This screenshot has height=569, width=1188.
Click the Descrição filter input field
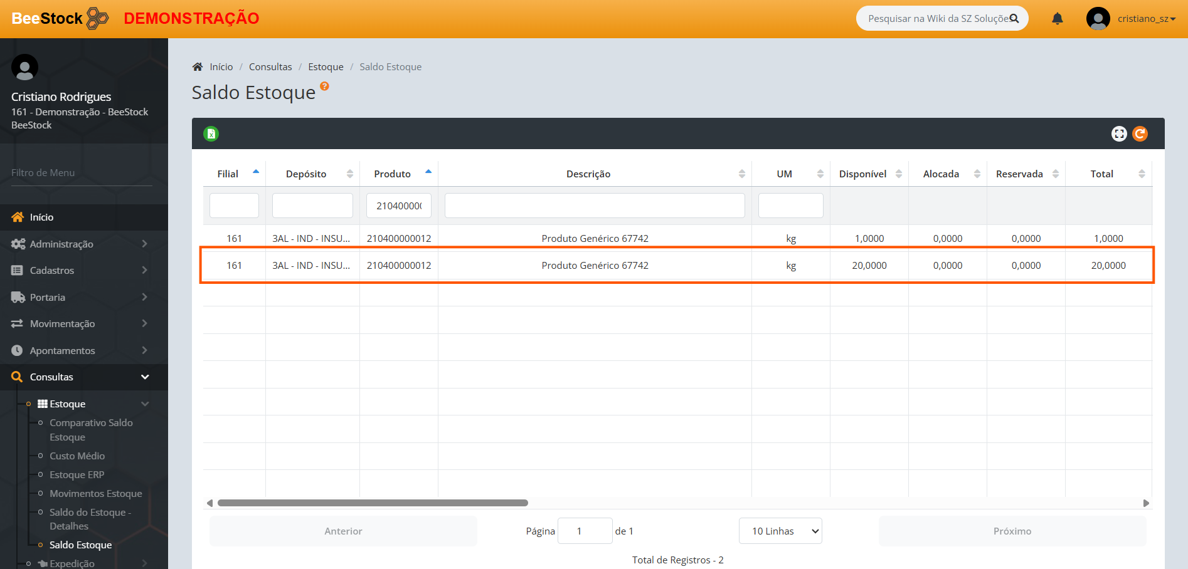[x=594, y=206]
